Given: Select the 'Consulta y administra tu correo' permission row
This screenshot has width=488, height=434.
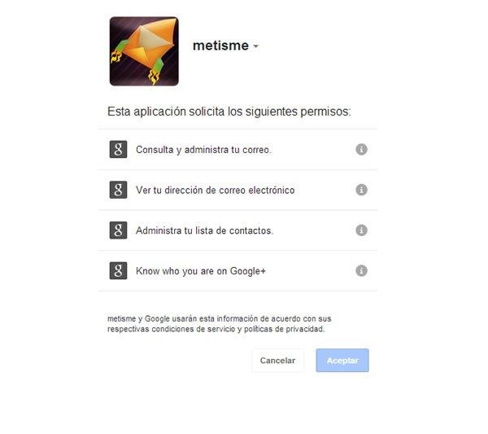Looking at the screenshot, I should 237,150.
